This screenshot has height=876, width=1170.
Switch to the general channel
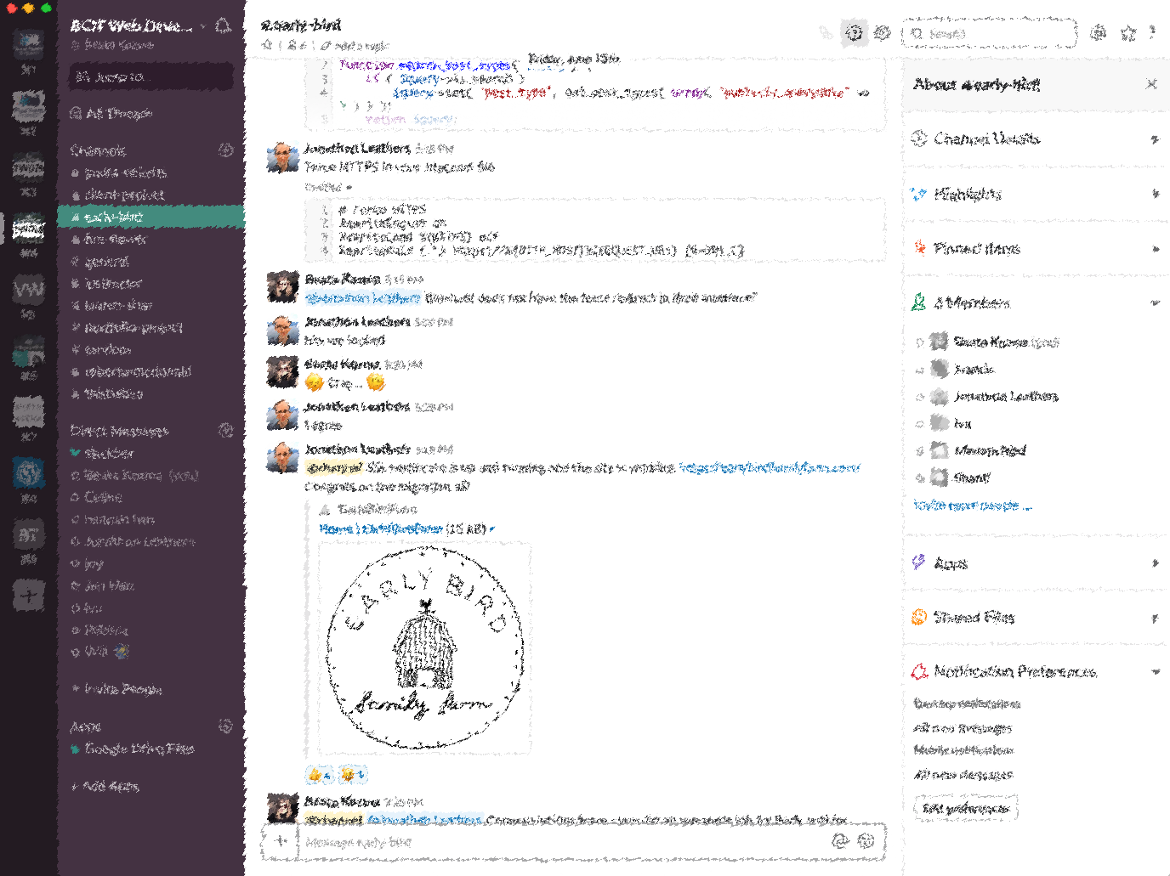106,262
